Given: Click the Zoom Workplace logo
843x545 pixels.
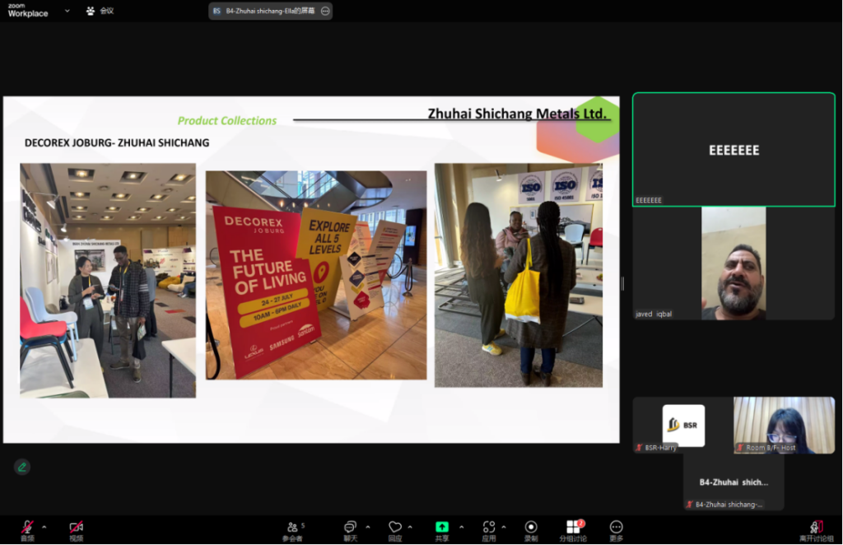Looking at the screenshot, I should tap(28, 10).
